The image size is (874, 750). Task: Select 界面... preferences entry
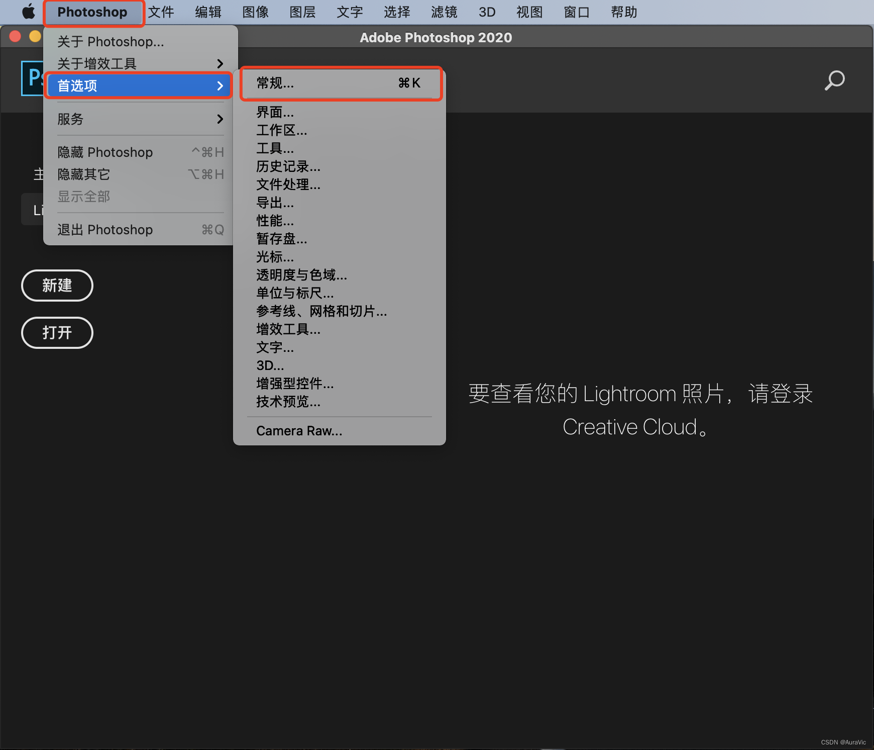click(x=340, y=112)
